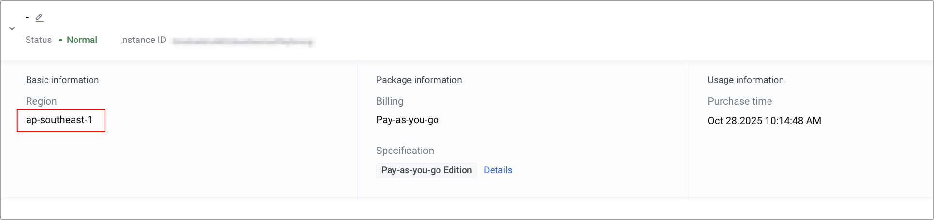The height and width of the screenshot is (220, 934).
Task: Click the Instance ID label
Action: pos(143,40)
